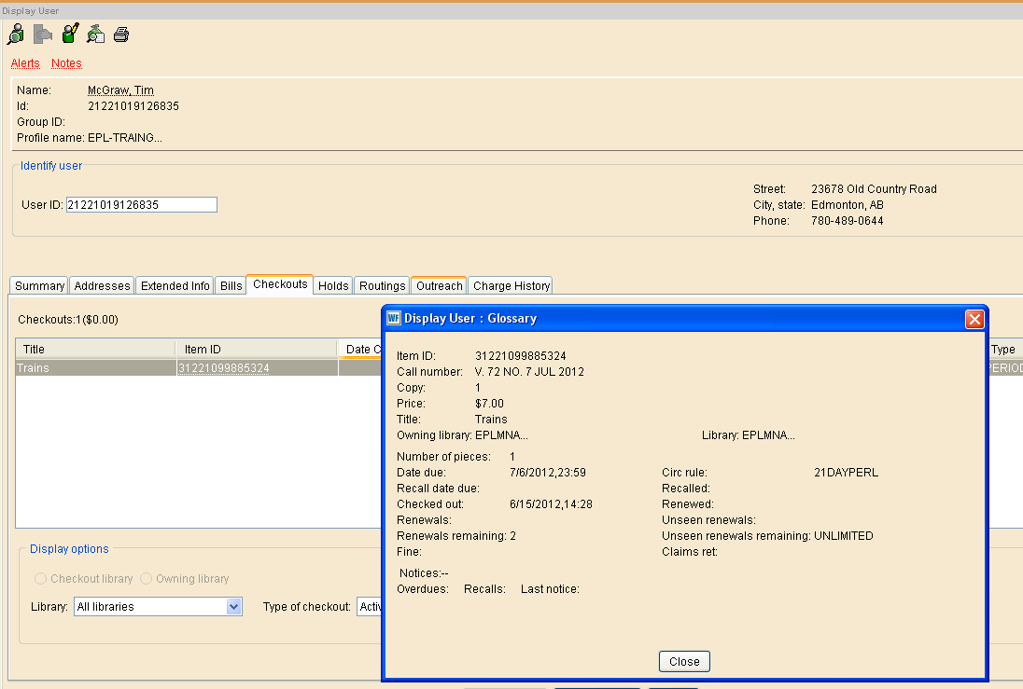Image resolution: width=1023 pixels, height=689 pixels.
Task: Click the Last notice: label
Action: 550,588
